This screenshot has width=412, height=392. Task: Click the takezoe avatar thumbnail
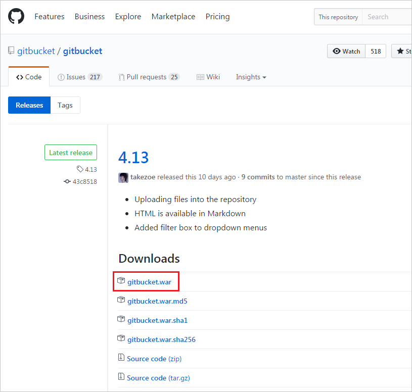(123, 178)
